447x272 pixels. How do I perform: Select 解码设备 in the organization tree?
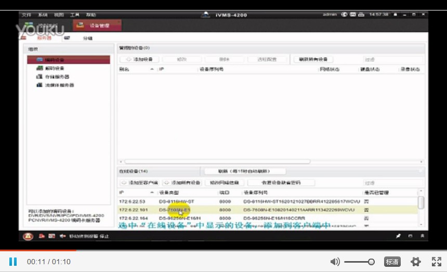(x=54, y=68)
